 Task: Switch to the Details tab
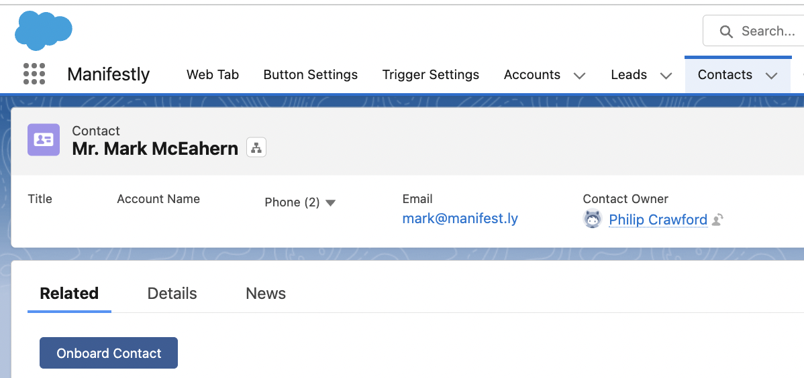click(172, 294)
